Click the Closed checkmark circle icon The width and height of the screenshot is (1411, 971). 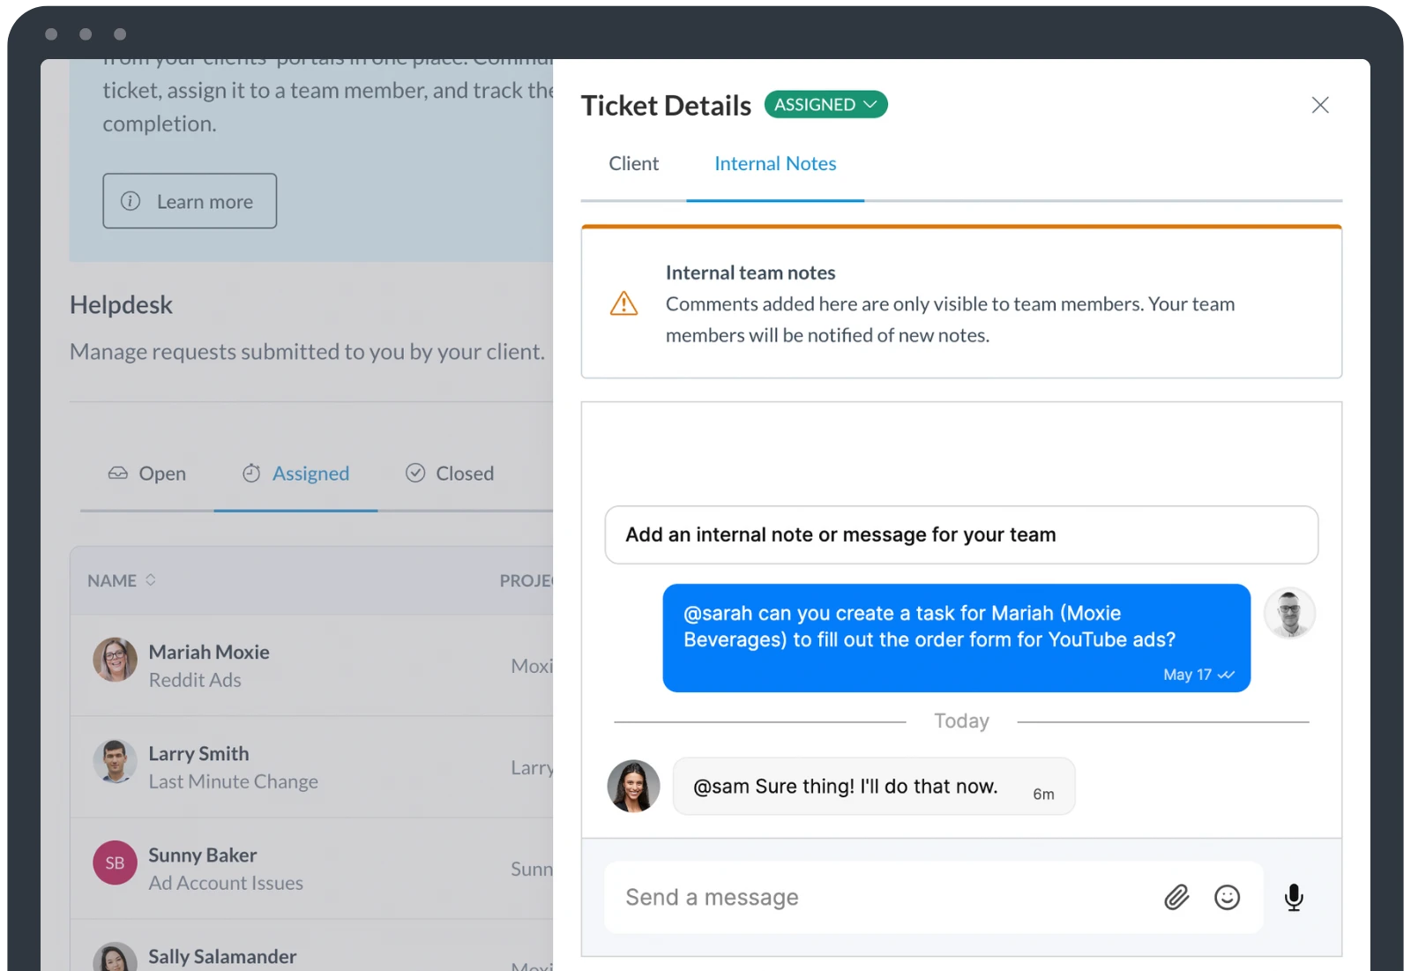point(415,473)
